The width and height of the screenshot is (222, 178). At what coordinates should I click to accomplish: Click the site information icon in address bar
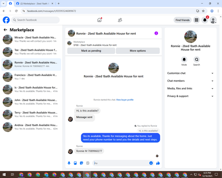click(24, 11)
